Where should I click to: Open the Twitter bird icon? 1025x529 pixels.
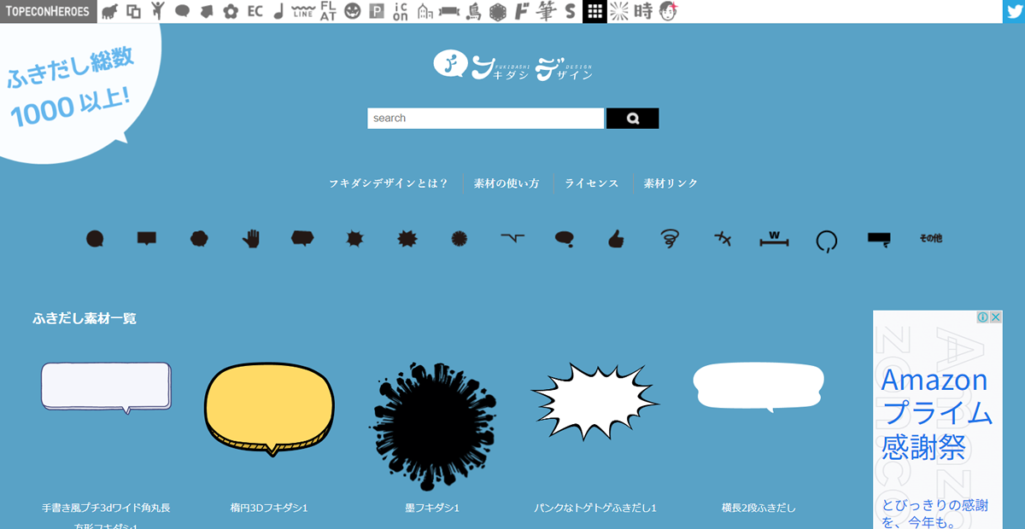pos(1013,11)
